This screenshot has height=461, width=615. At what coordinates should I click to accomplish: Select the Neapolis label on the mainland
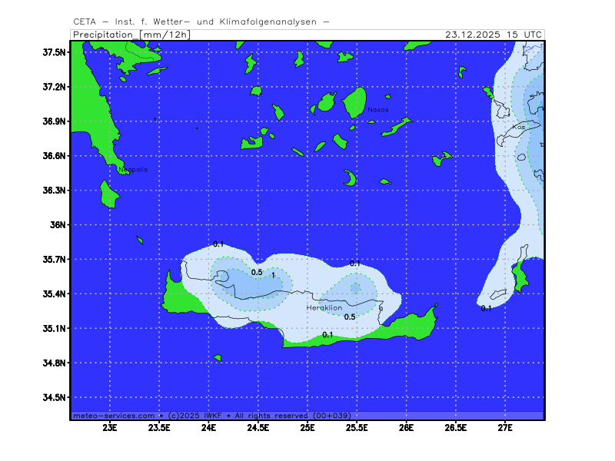pos(133,169)
